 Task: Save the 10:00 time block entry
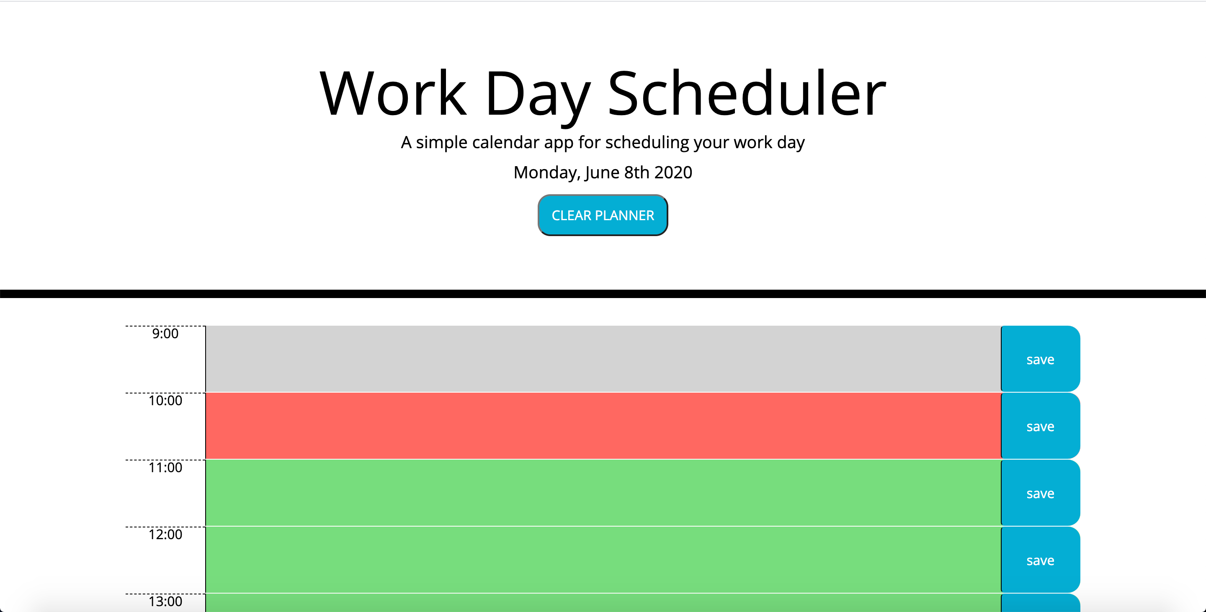click(x=1040, y=426)
